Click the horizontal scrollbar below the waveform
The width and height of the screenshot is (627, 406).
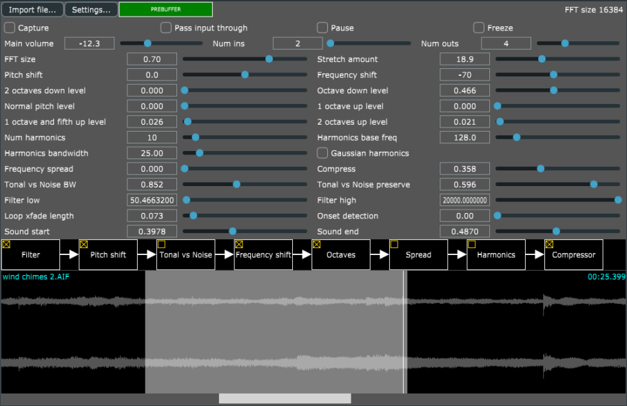(x=284, y=398)
